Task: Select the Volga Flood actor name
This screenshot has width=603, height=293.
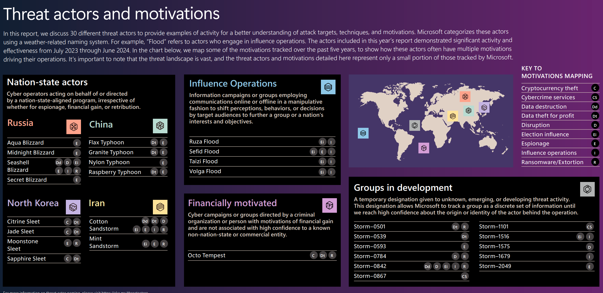Action: [205, 171]
